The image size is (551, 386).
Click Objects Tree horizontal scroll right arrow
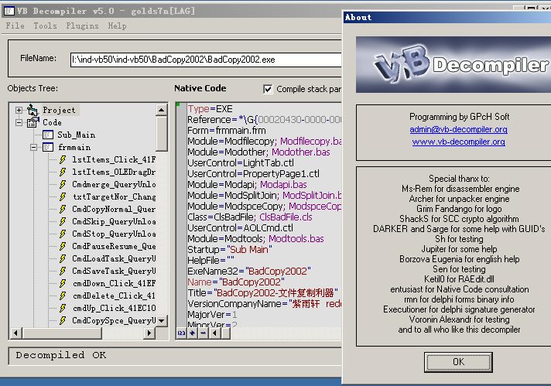coord(149,333)
